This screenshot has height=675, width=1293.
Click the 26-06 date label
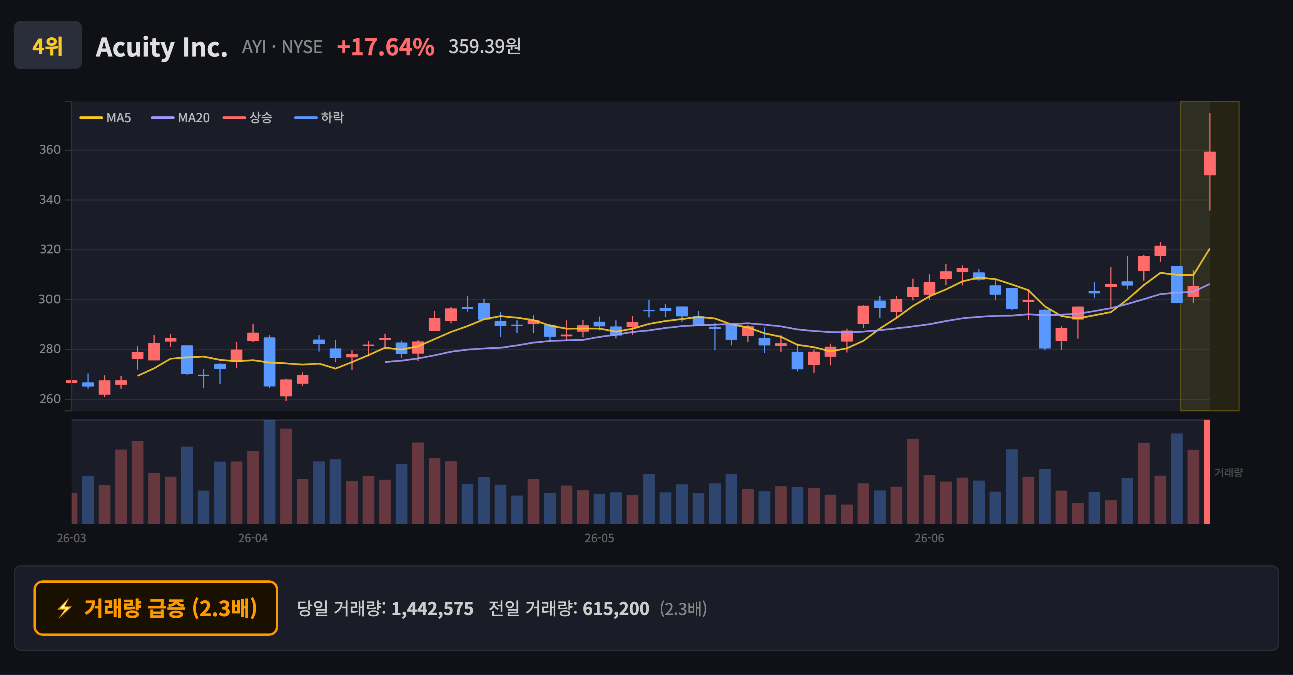929,538
